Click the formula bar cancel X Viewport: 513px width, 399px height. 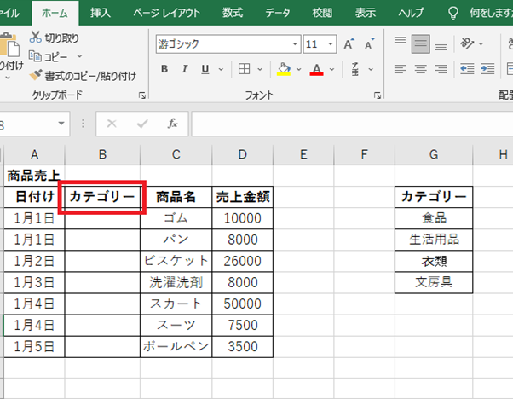tap(112, 124)
